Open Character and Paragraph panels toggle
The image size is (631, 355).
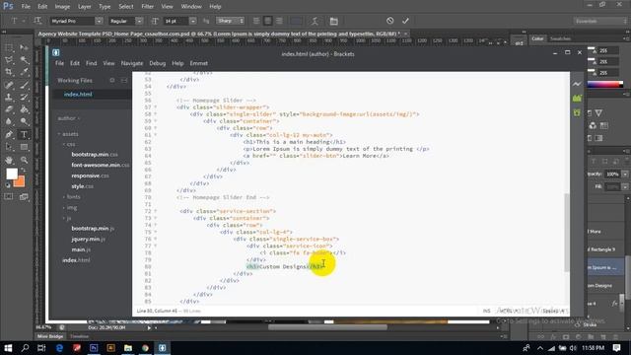(333, 21)
